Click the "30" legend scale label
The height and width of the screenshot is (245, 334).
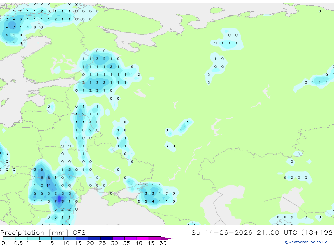pos(114,243)
